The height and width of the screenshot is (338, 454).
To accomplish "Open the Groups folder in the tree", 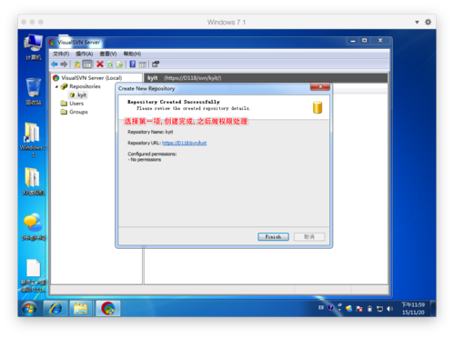I will [75, 112].
